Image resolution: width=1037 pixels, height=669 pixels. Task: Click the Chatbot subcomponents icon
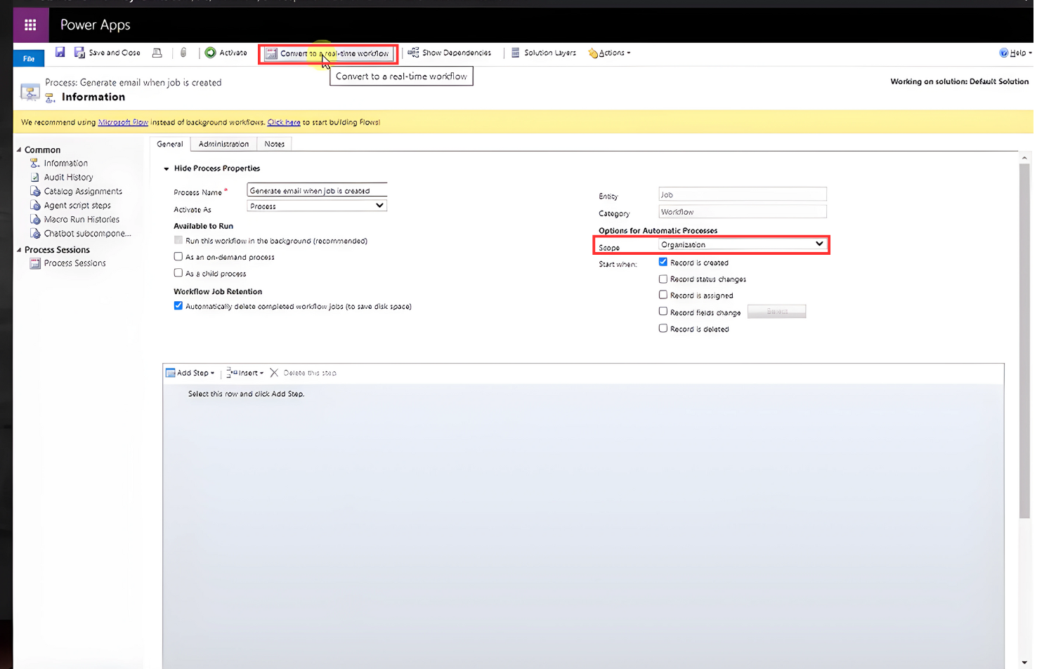35,233
